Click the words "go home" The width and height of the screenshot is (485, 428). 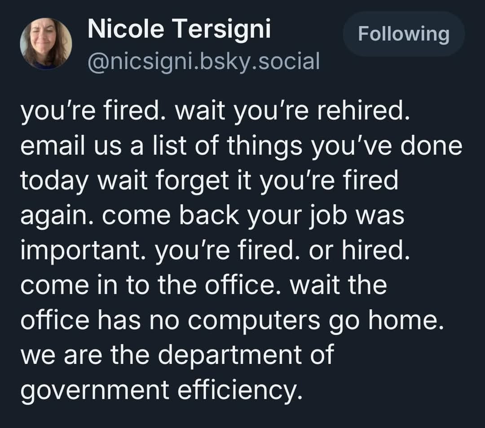coord(402,320)
